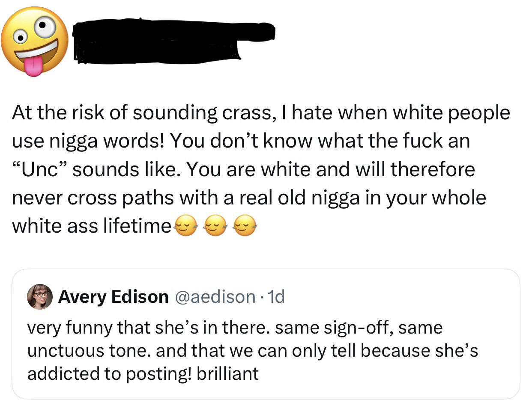Image resolution: width=532 pixels, height=417 pixels.
Task: Click the first relieved face emoji
Action: click(x=186, y=226)
